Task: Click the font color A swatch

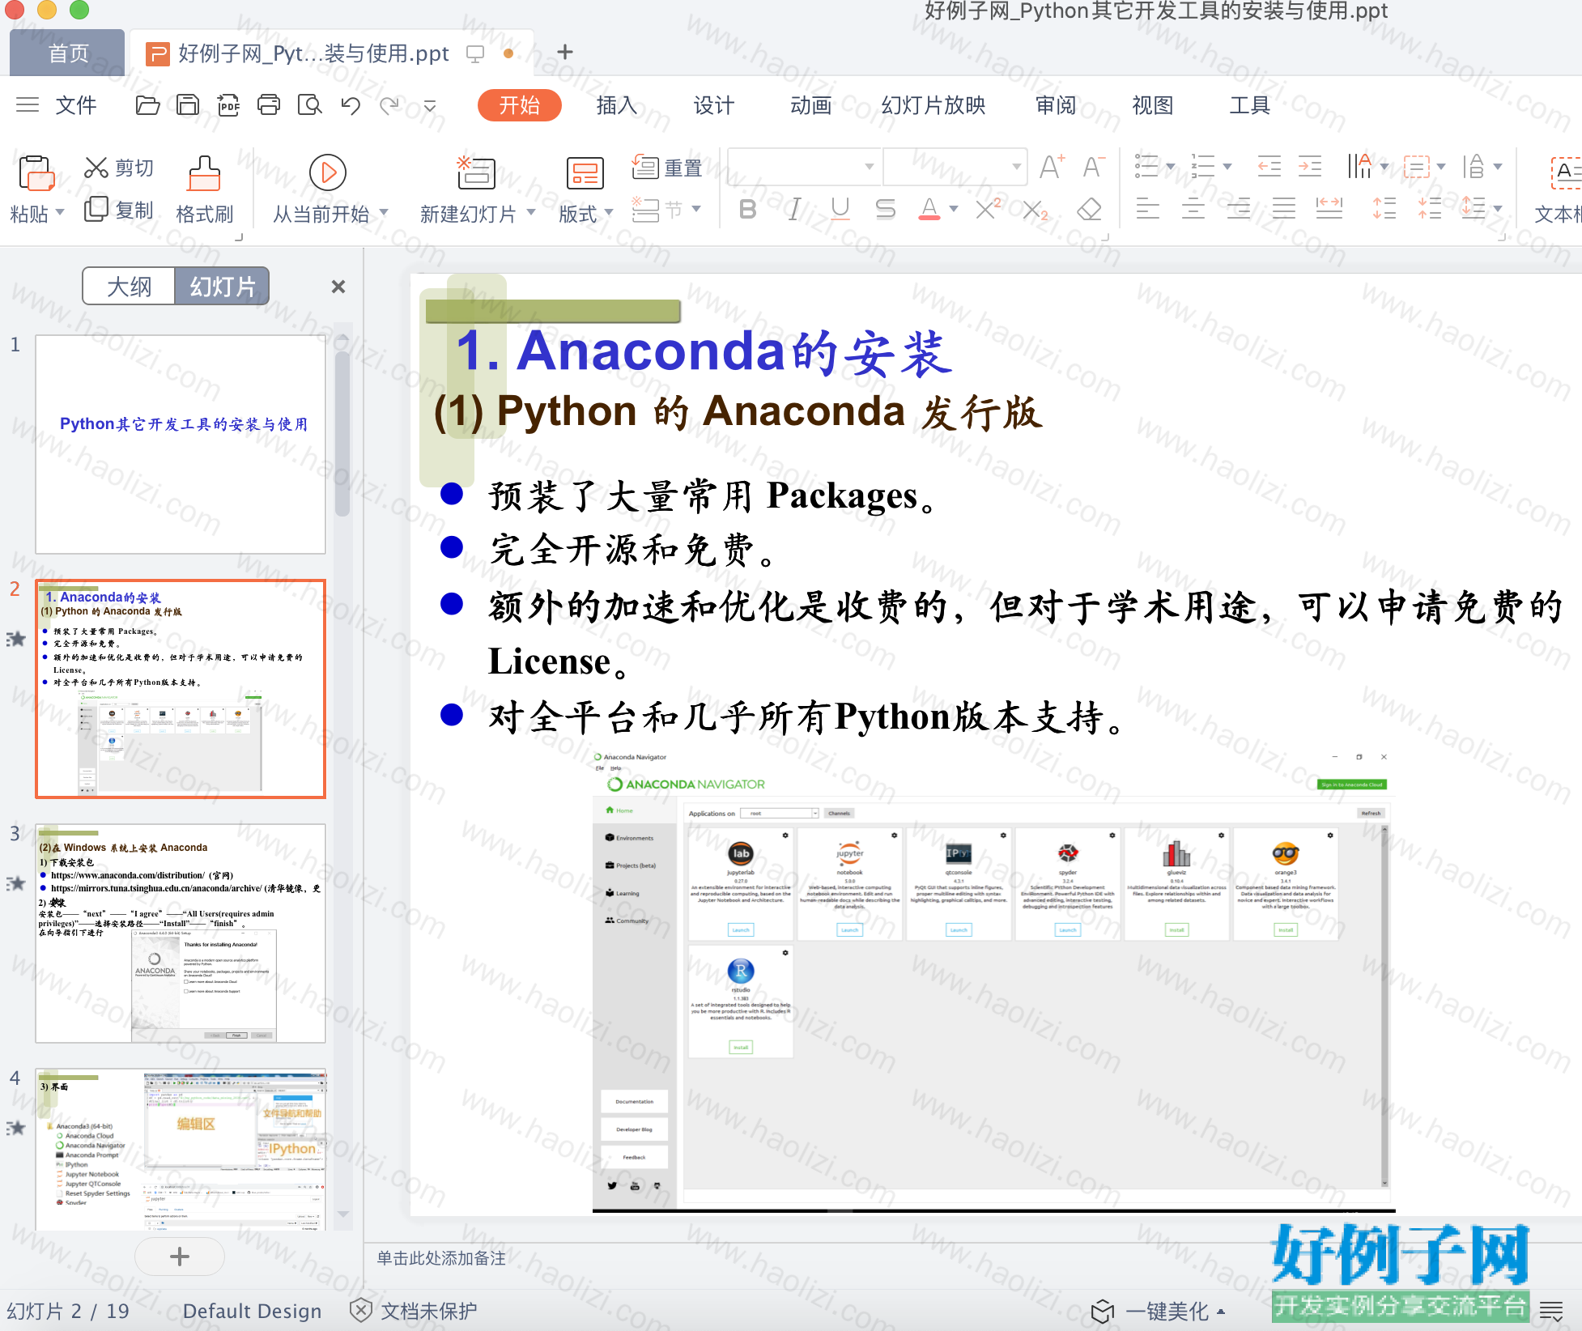Action: [929, 210]
